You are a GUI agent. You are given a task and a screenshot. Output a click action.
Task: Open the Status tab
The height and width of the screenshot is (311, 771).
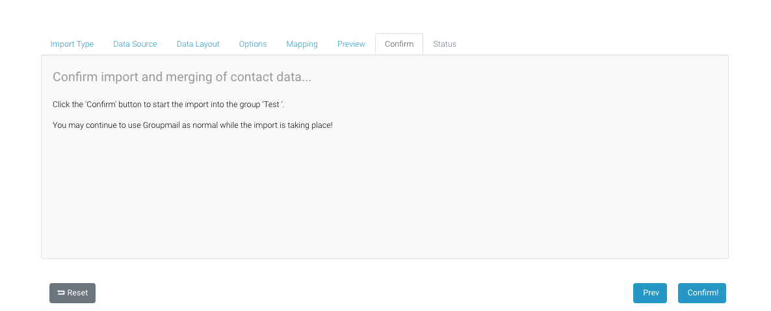click(x=445, y=44)
